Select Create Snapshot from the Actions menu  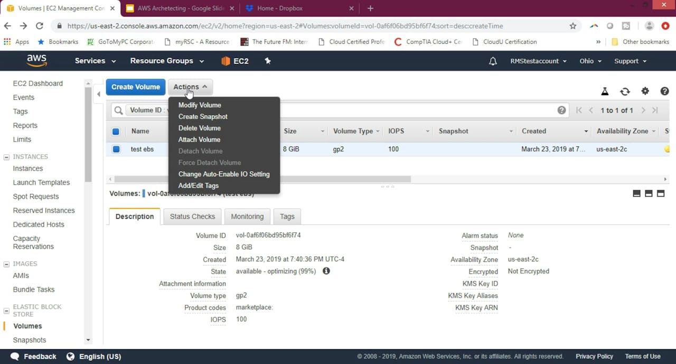coord(203,116)
